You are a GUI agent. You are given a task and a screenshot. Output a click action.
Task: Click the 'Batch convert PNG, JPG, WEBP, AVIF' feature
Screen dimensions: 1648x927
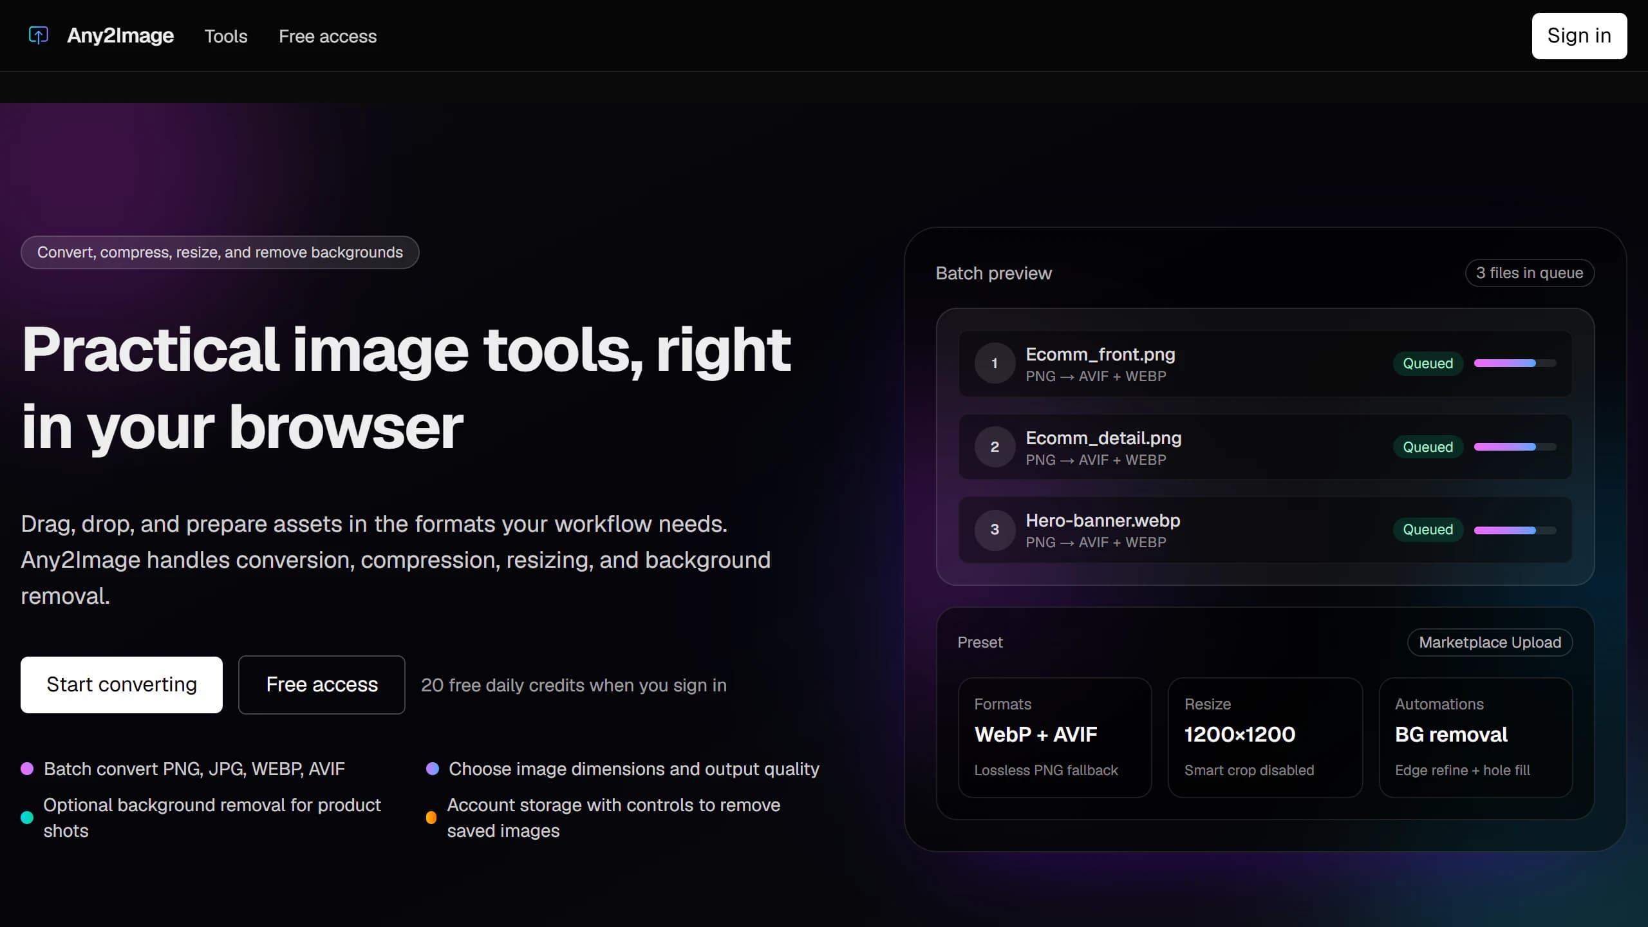[194, 769]
